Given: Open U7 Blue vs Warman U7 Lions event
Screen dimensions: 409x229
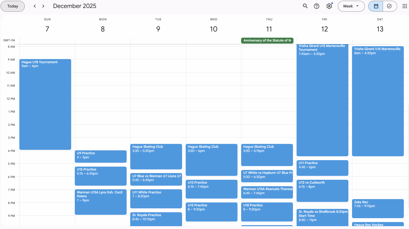Looking at the screenshot, I should pyautogui.click(x=156, y=179).
